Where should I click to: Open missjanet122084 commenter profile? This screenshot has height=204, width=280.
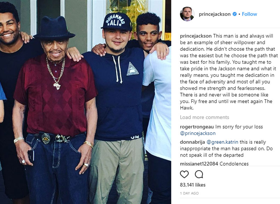click(x=199, y=164)
